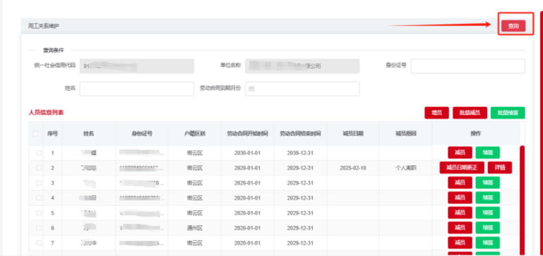Screen dimensions: 543x256
Task: Click 续签 for row 4
Action: click(x=487, y=198)
